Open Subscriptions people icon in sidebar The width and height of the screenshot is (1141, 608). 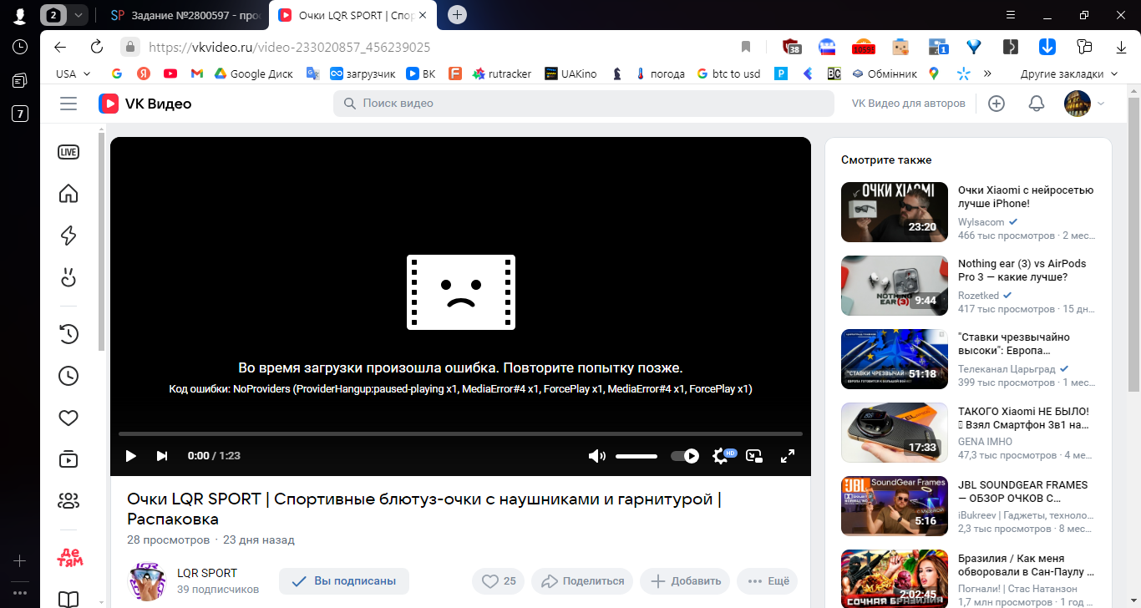pos(68,501)
